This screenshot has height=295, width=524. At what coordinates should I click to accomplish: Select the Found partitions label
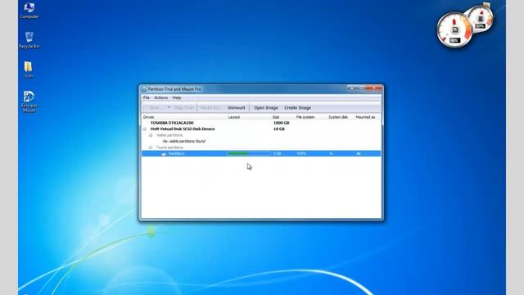click(x=169, y=147)
